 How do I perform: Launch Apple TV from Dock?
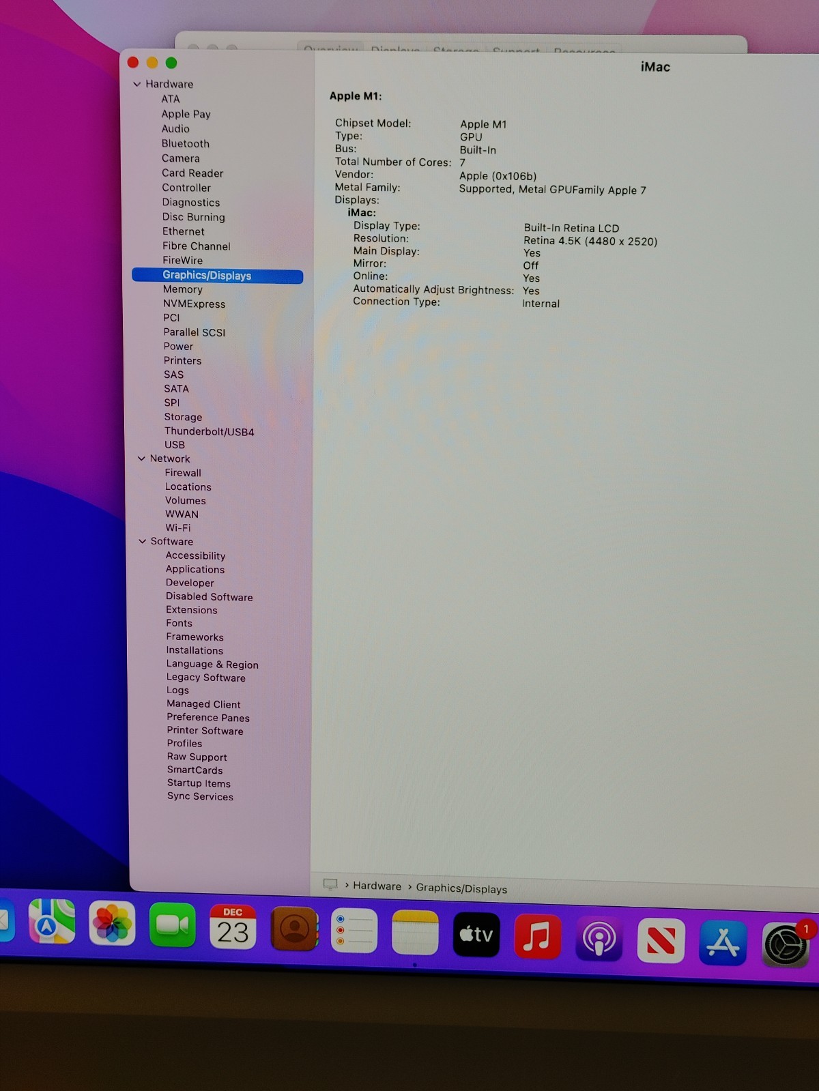[476, 934]
